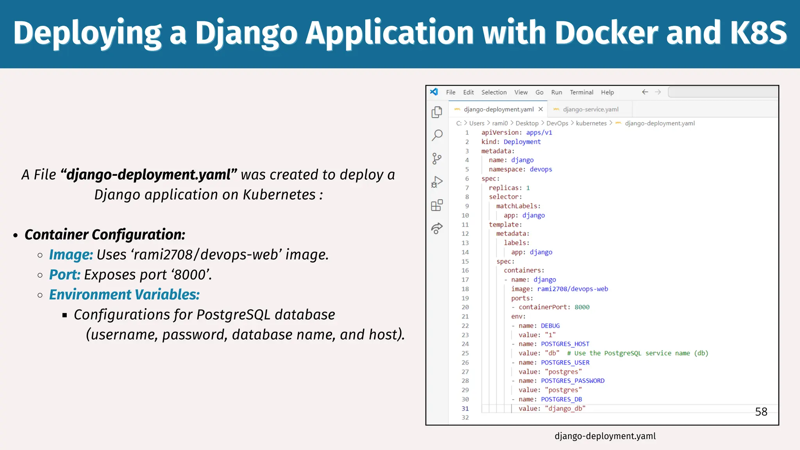Click the VS Code logo icon
This screenshot has height=450, width=800.
click(434, 92)
